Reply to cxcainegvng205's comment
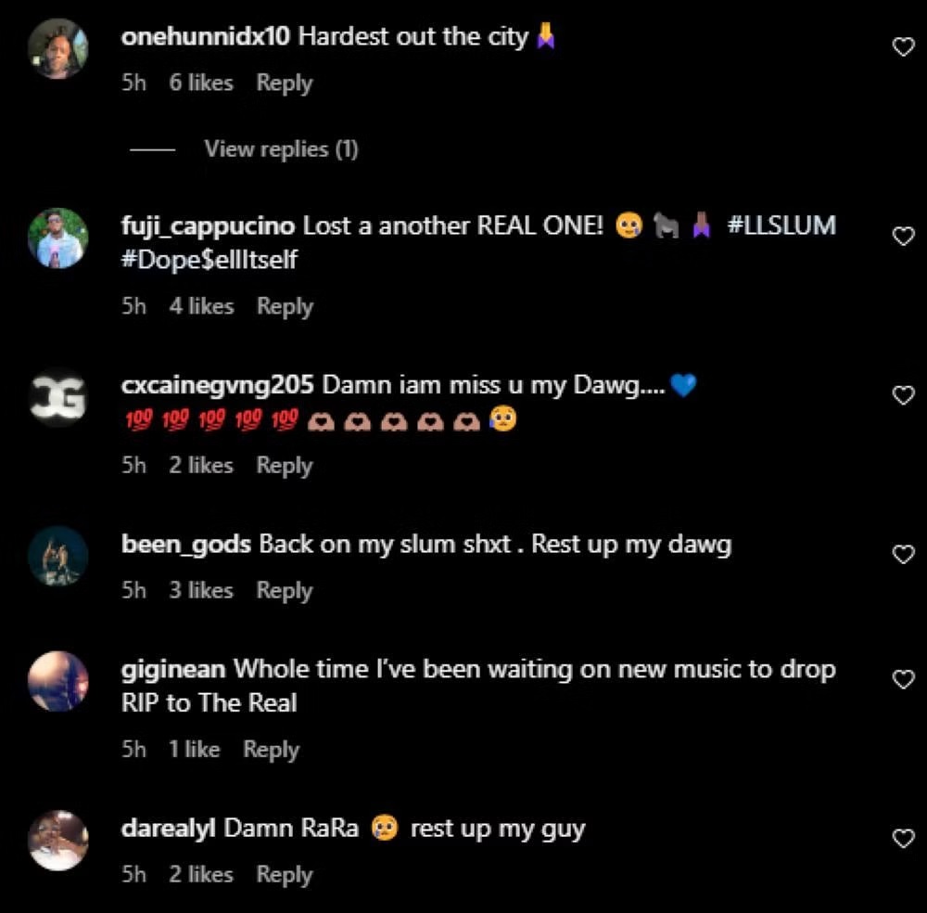 tap(285, 466)
